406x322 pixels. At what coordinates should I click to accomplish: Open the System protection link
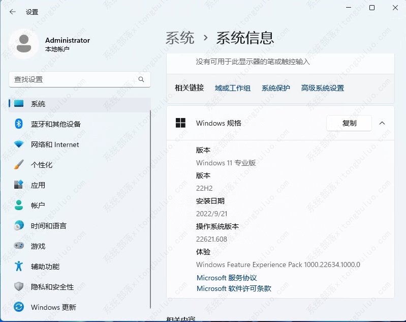tap(276, 88)
